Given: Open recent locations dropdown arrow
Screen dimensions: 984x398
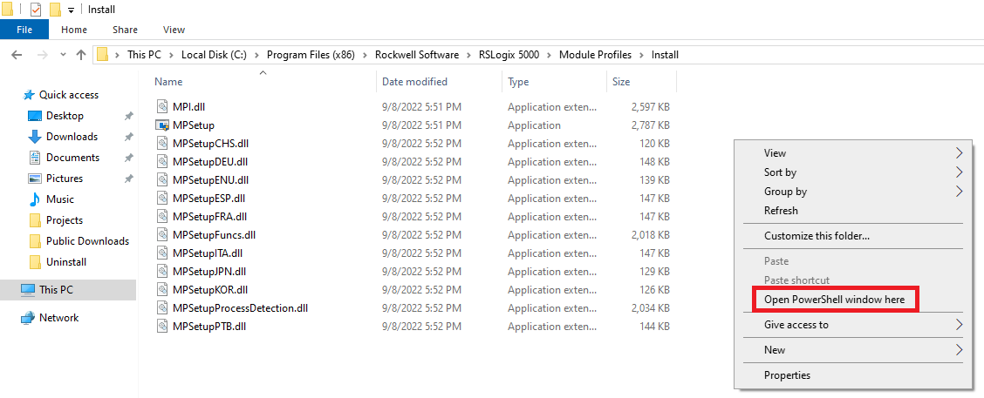Looking at the screenshot, I should click(63, 55).
